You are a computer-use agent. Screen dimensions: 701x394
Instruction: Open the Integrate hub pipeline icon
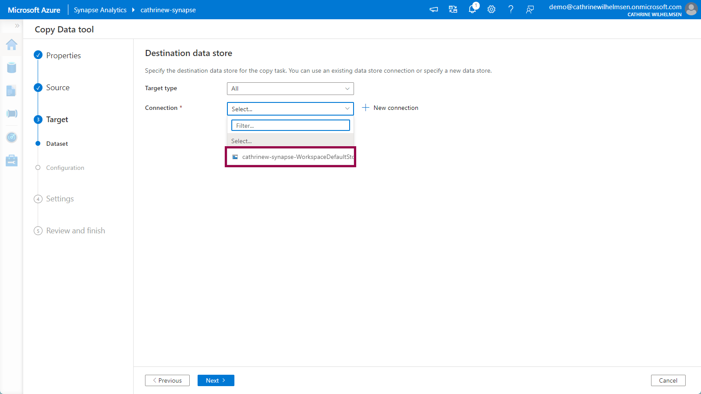[12, 114]
